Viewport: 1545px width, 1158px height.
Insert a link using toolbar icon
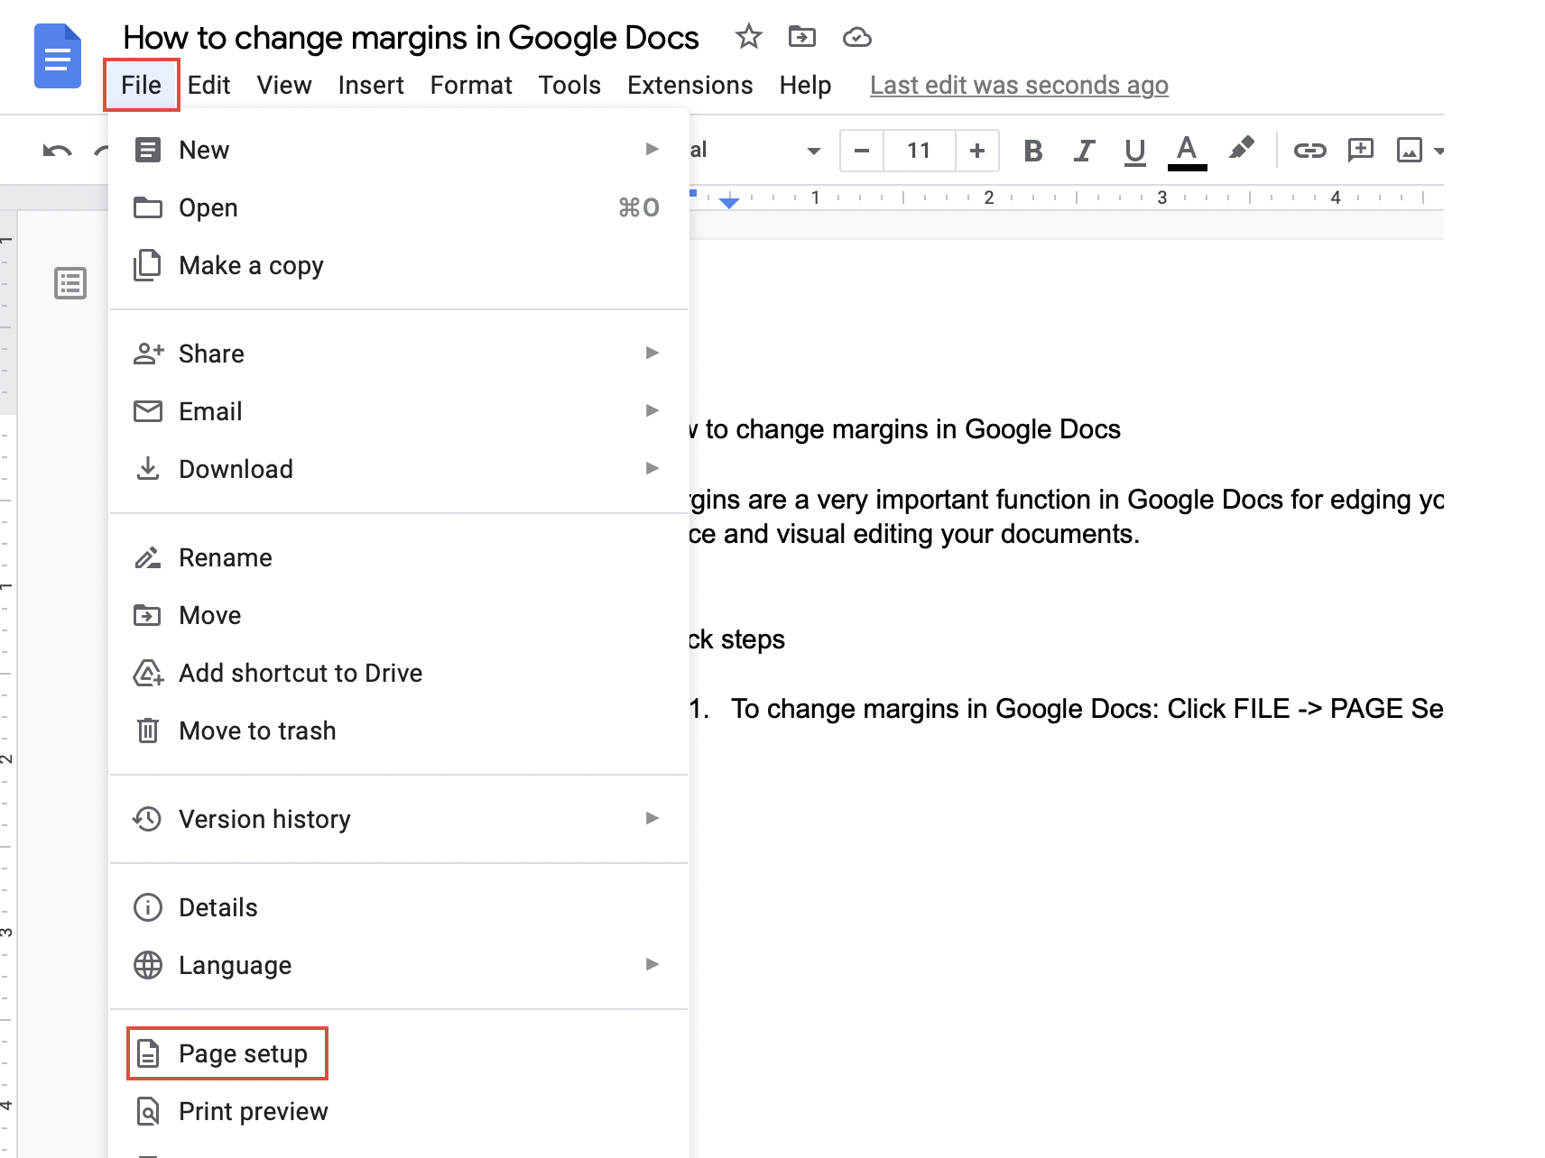[1309, 151]
